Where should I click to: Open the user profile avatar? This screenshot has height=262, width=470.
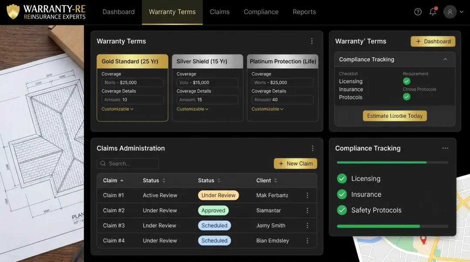coord(450,12)
